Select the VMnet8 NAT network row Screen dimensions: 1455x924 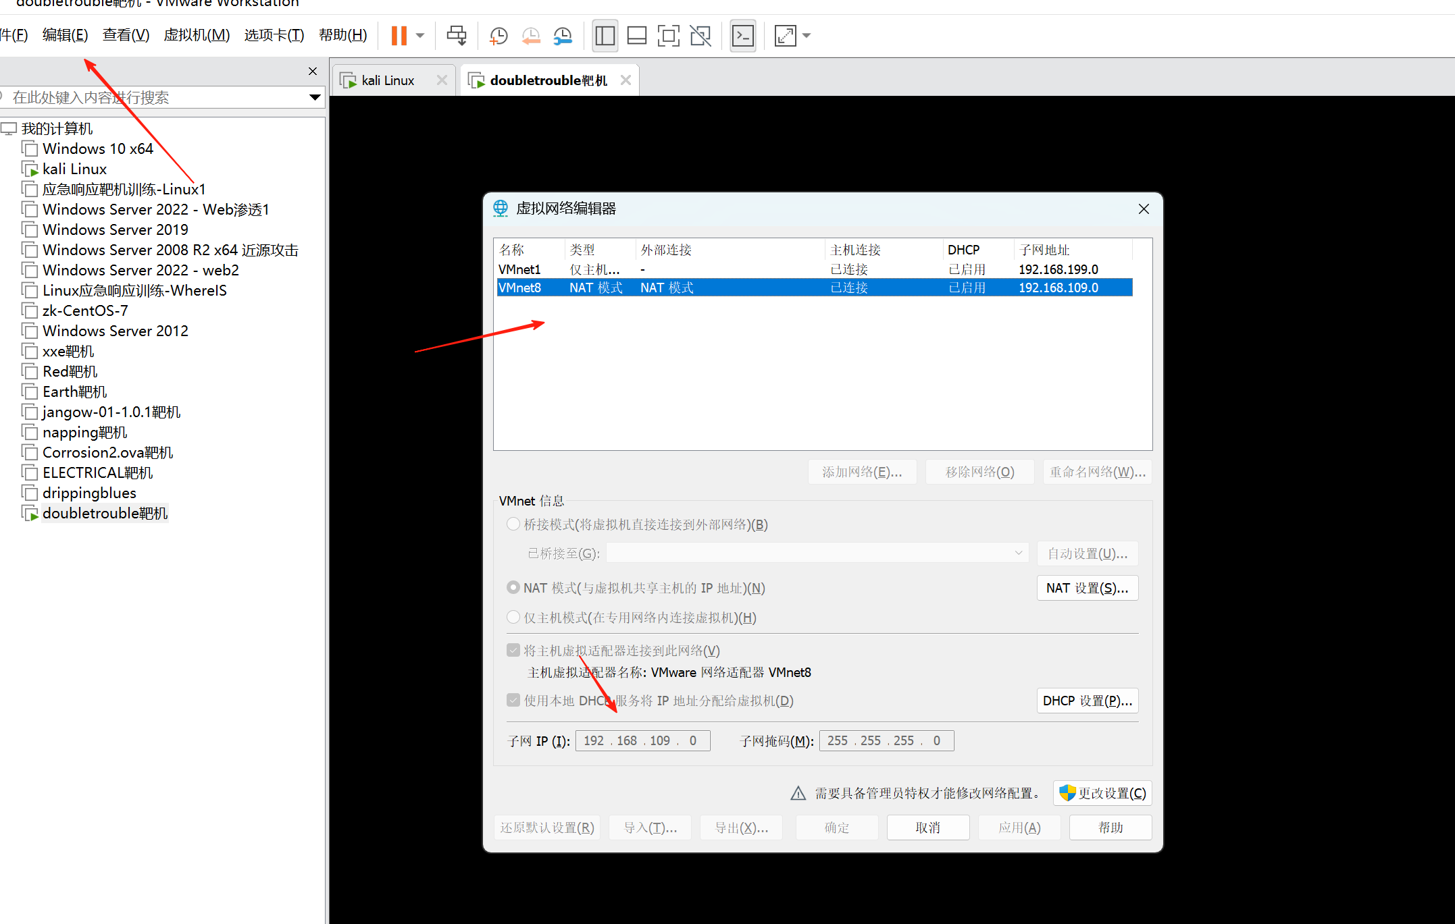click(x=815, y=288)
